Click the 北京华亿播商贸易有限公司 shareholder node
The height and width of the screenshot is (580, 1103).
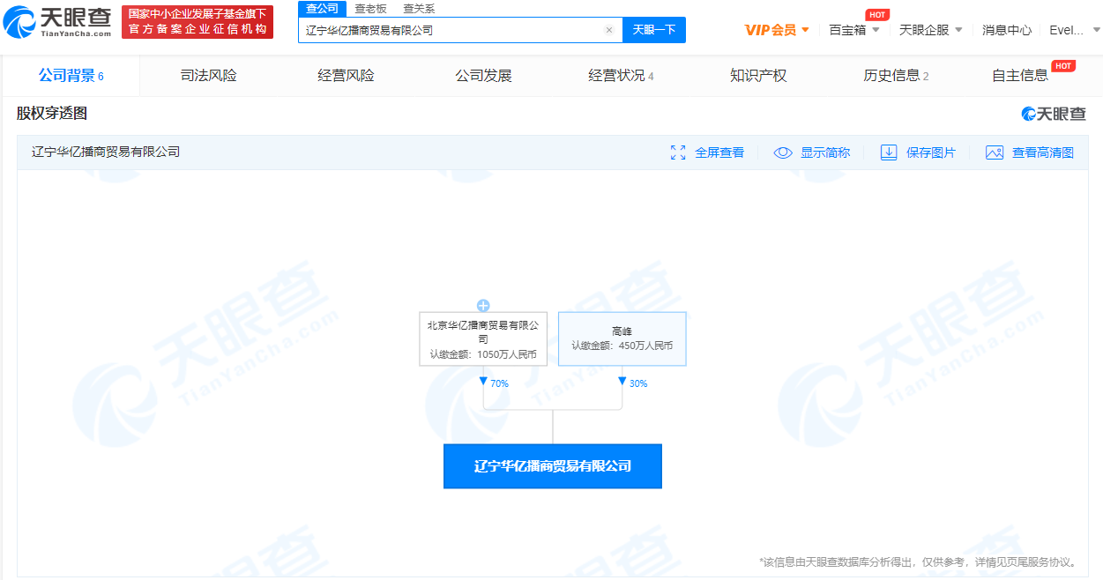(483, 339)
